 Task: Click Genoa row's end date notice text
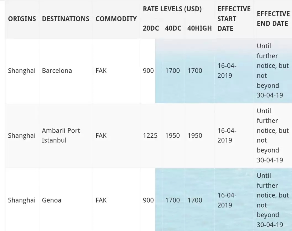point(273,200)
